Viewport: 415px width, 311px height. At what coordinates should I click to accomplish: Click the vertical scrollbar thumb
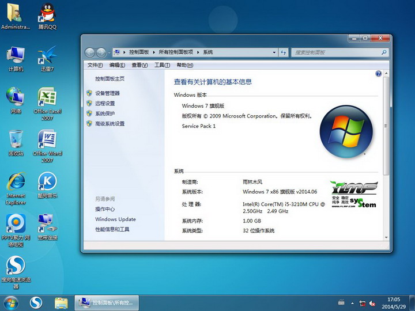coord(386,126)
